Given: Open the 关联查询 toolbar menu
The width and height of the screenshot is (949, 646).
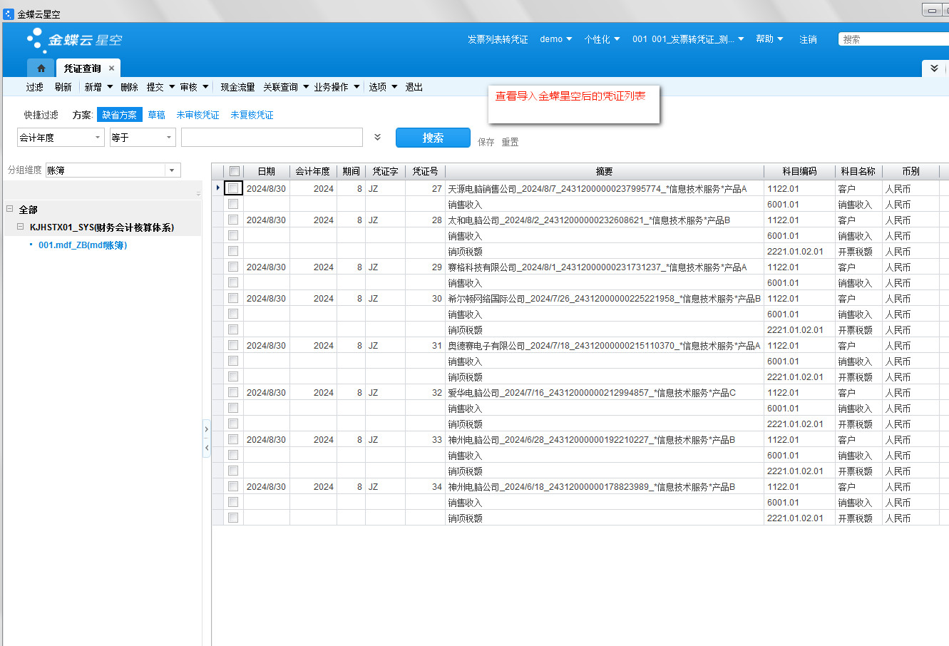Looking at the screenshot, I should coord(286,87).
